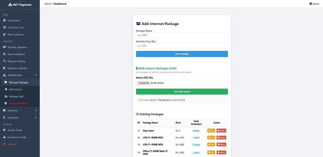
Task: Click the 11 Users badge
Action: pos(196,145)
